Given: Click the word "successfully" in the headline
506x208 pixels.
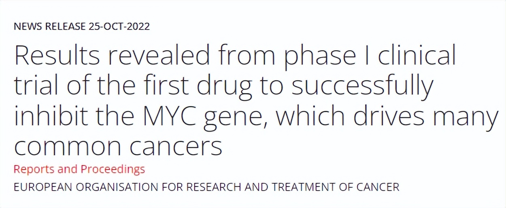Looking at the screenshot, I should pos(359,87).
